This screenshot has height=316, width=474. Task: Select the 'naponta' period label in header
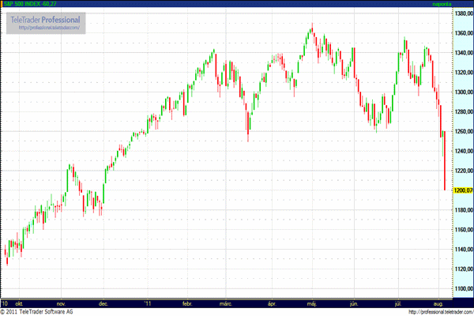point(455,4)
